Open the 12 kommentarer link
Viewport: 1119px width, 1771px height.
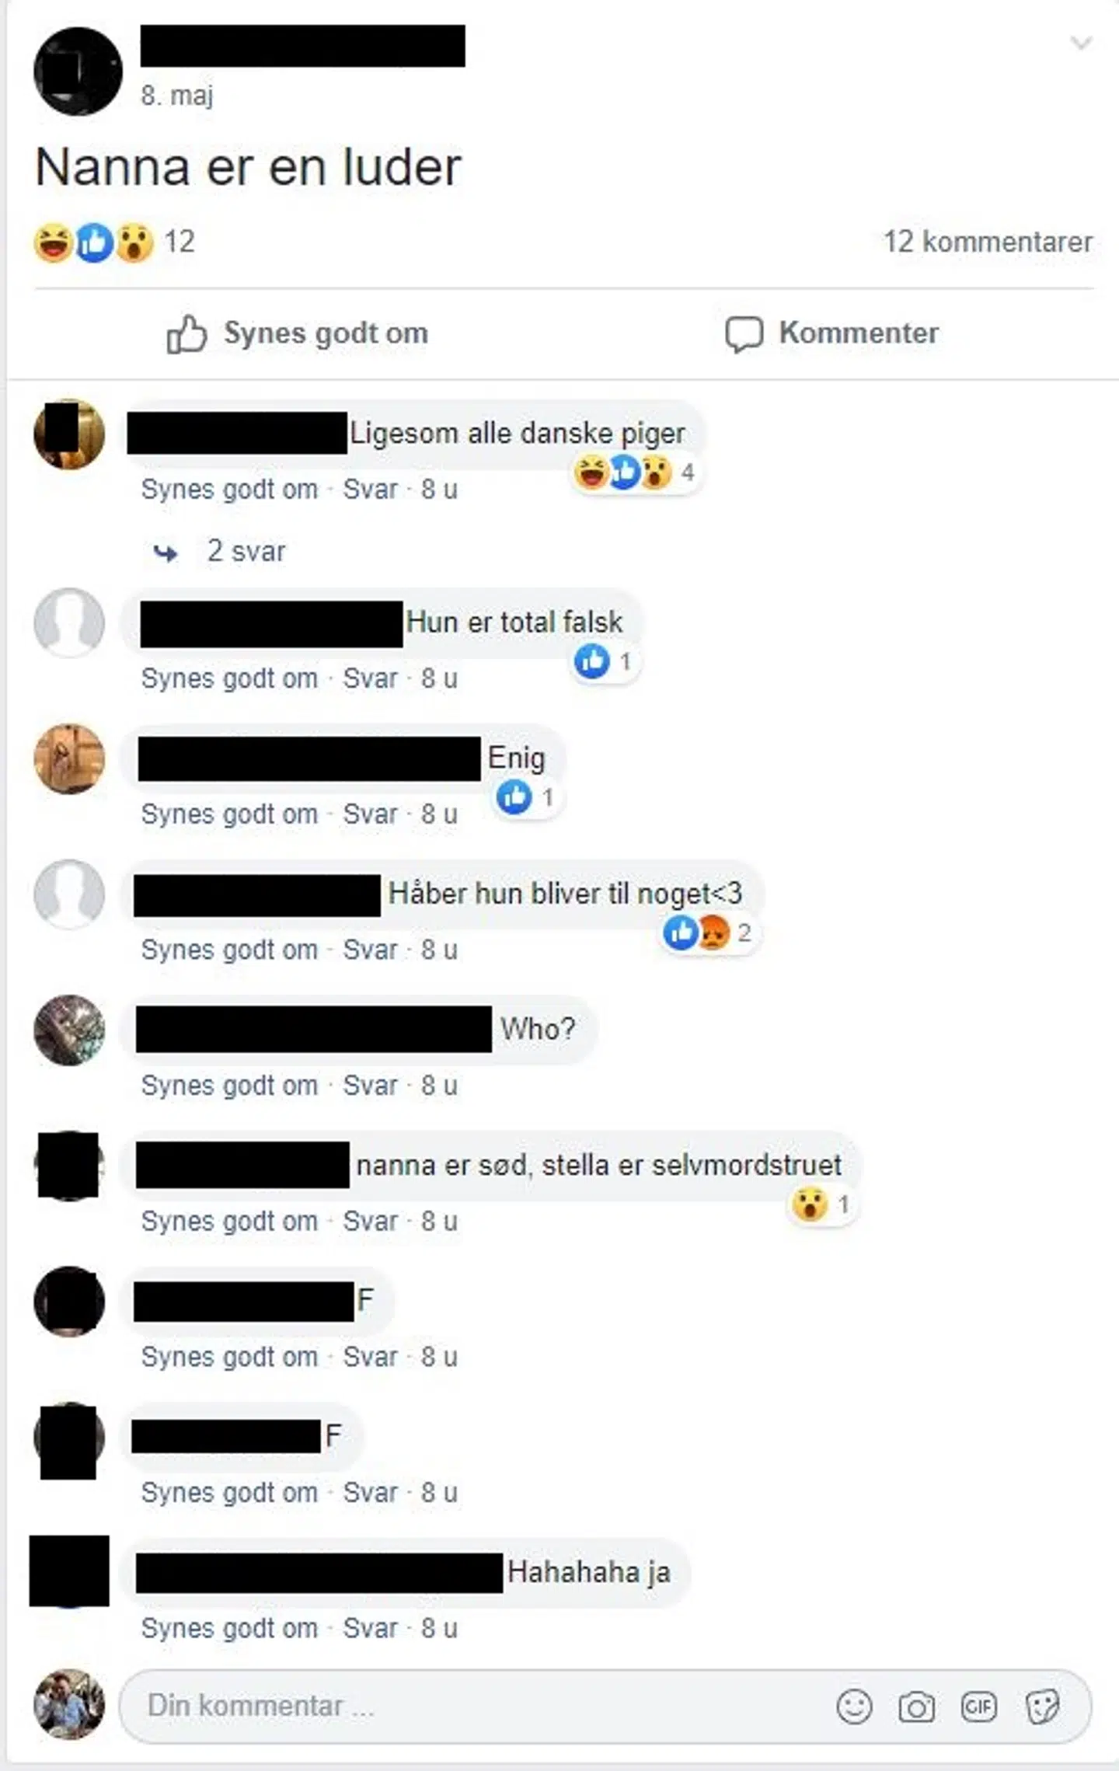(988, 242)
